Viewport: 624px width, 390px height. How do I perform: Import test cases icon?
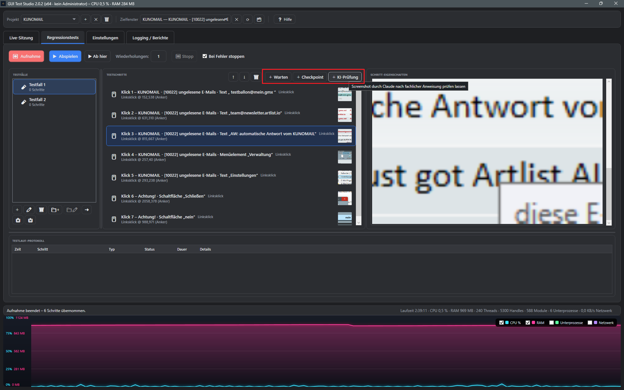pyautogui.click(x=31, y=220)
